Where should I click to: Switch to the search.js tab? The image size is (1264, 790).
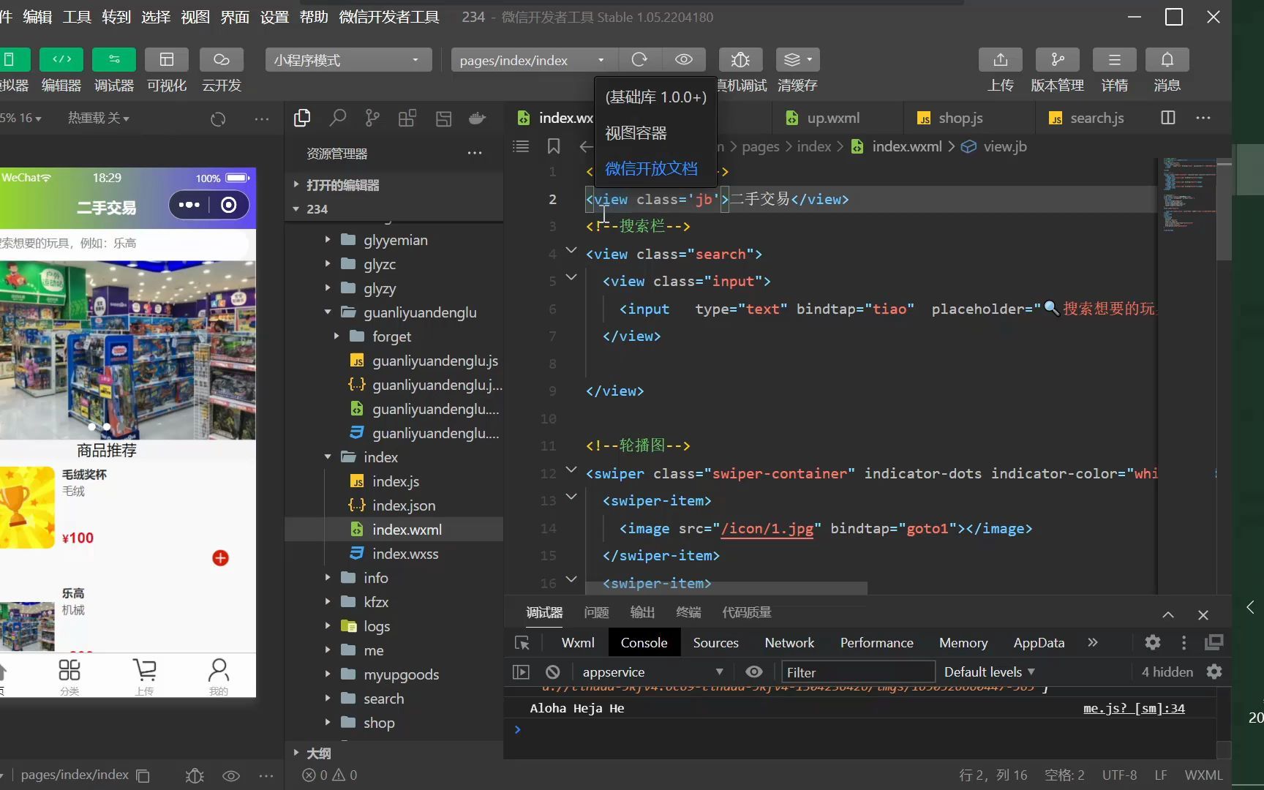click(1096, 118)
